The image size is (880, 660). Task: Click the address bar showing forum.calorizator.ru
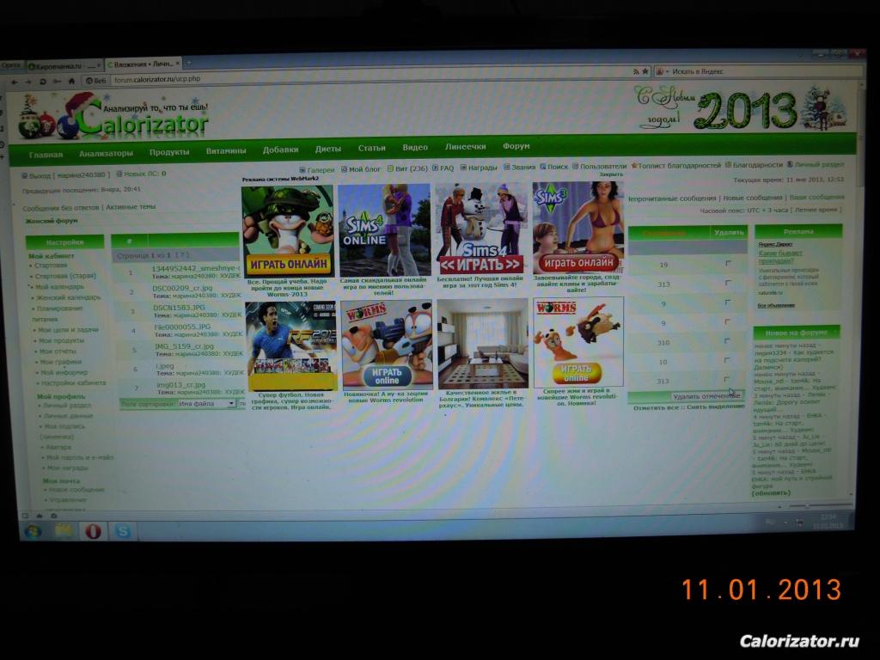tap(370, 78)
